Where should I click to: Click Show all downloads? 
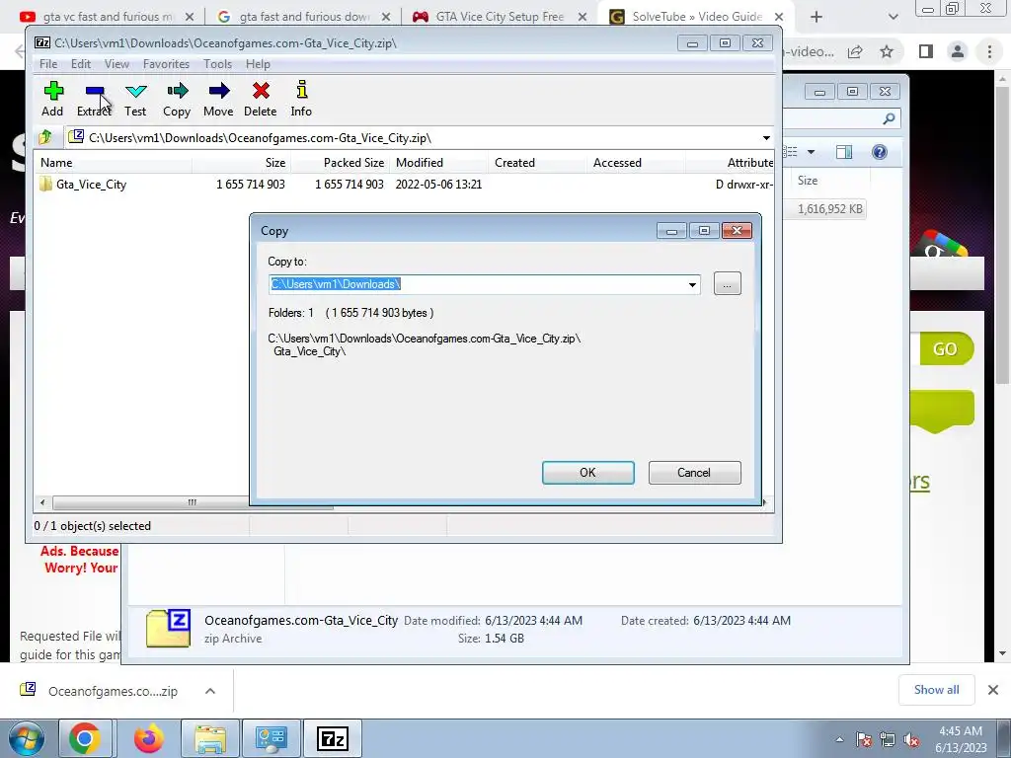(936, 690)
